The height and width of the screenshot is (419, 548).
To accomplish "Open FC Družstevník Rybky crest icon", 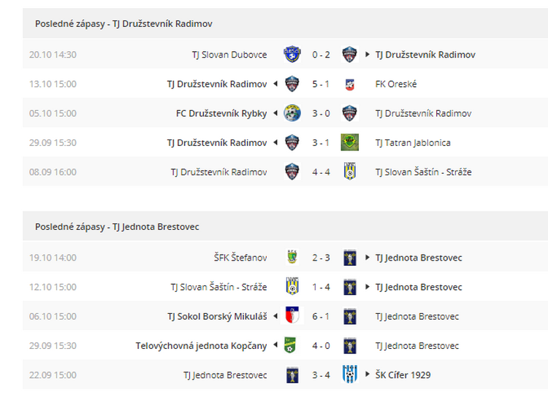I will pos(292,113).
